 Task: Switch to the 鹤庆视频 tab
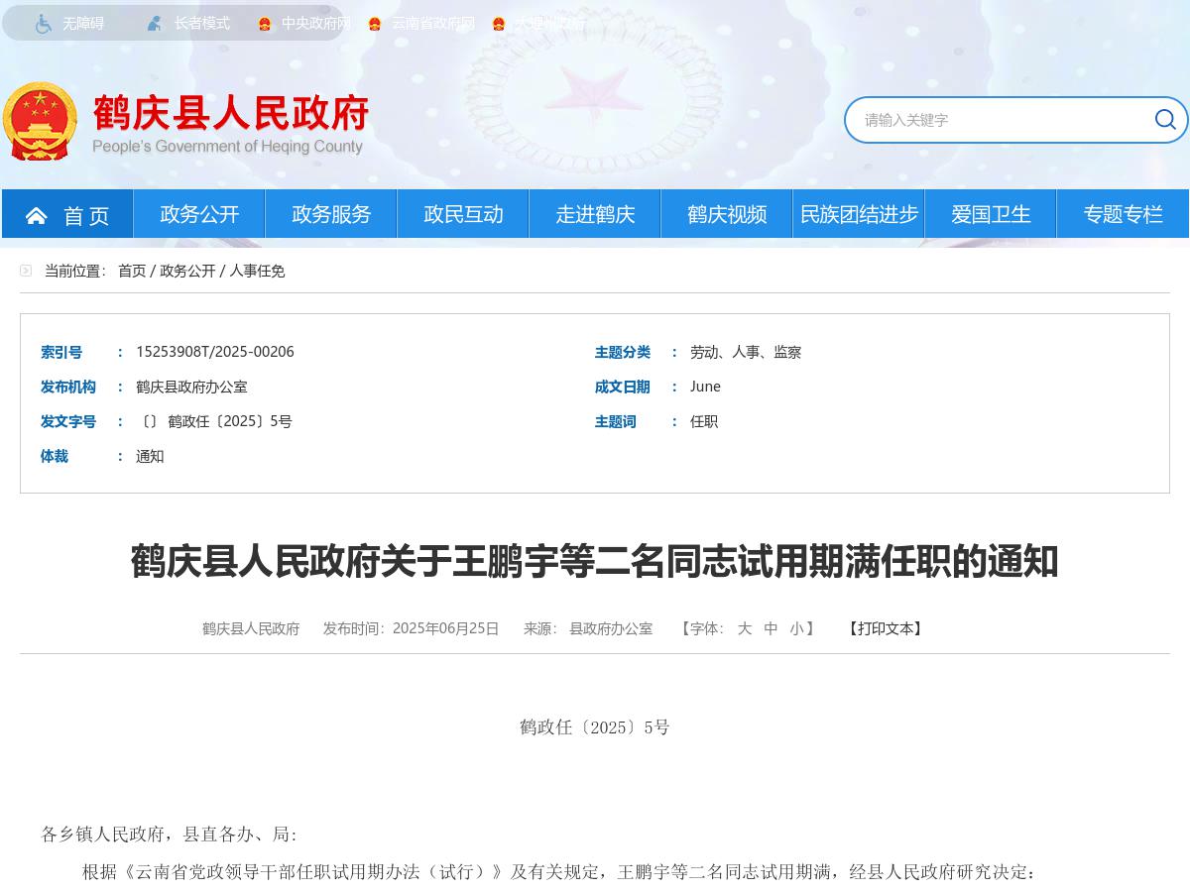[726, 214]
